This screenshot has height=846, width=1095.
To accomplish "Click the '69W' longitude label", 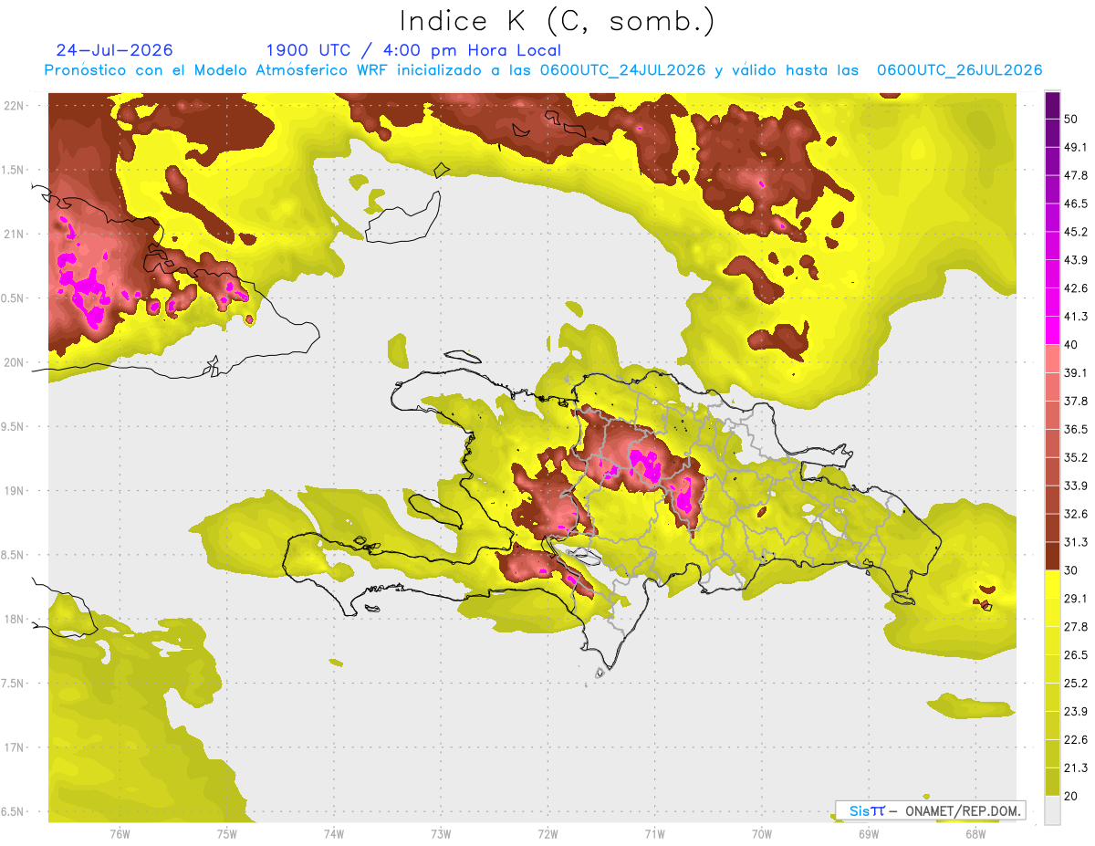I will click(x=868, y=834).
